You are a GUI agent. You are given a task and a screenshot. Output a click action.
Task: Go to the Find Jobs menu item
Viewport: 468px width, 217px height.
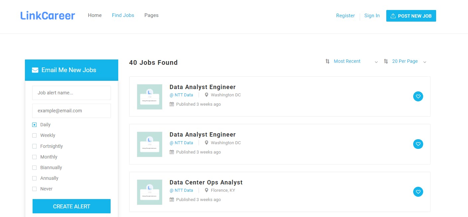coord(123,15)
